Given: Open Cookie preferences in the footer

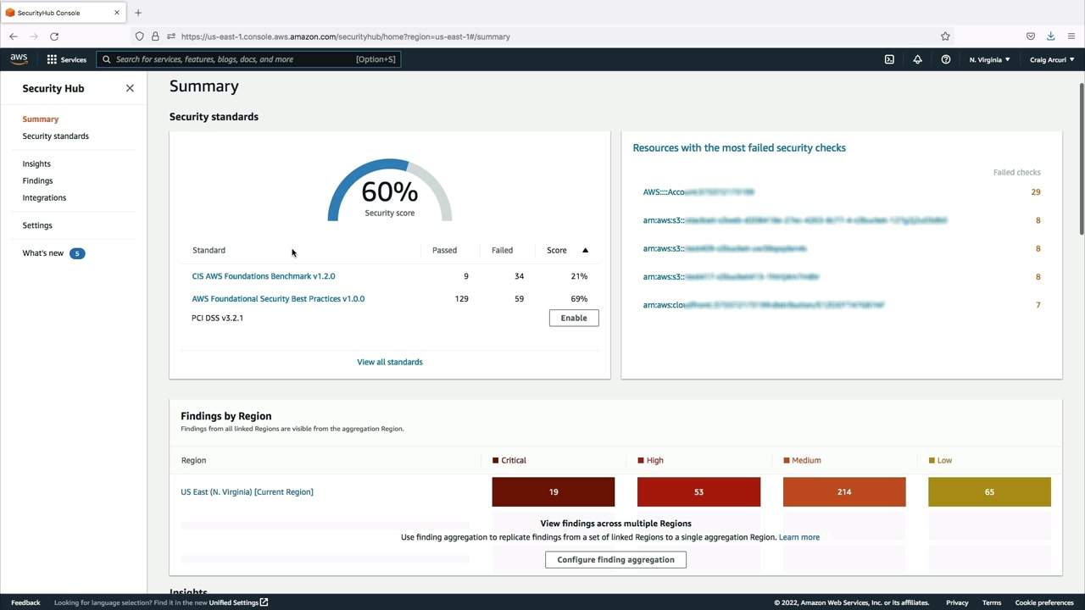Looking at the screenshot, I should point(1044,602).
